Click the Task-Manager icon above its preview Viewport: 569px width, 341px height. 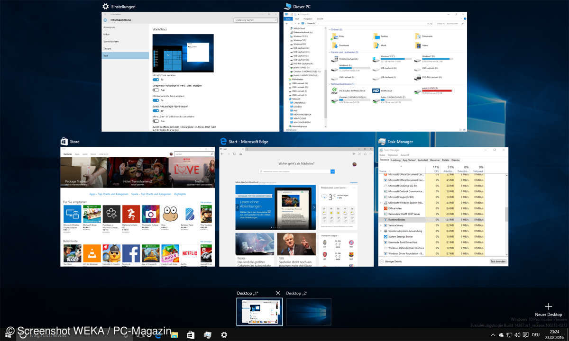coord(382,141)
